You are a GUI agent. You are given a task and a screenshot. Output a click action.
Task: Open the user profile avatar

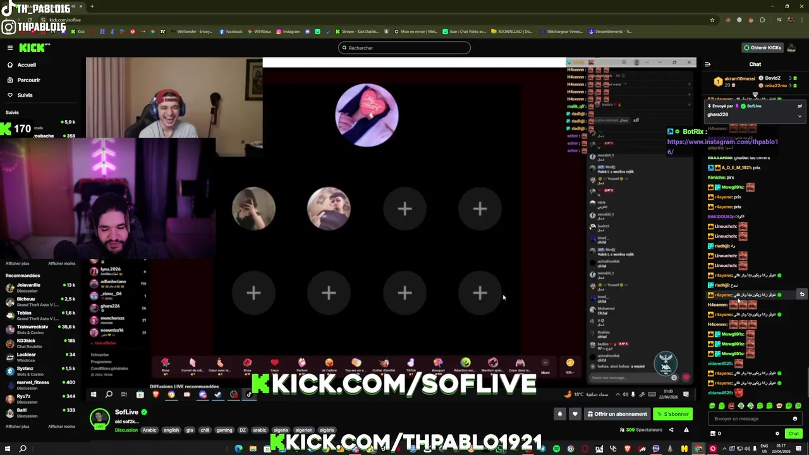coord(792,47)
